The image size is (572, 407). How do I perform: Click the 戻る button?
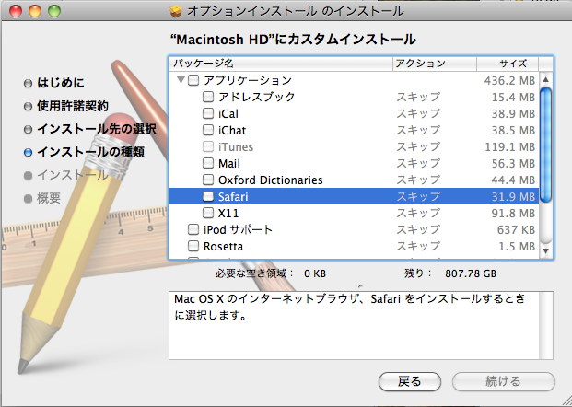(x=410, y=381)
